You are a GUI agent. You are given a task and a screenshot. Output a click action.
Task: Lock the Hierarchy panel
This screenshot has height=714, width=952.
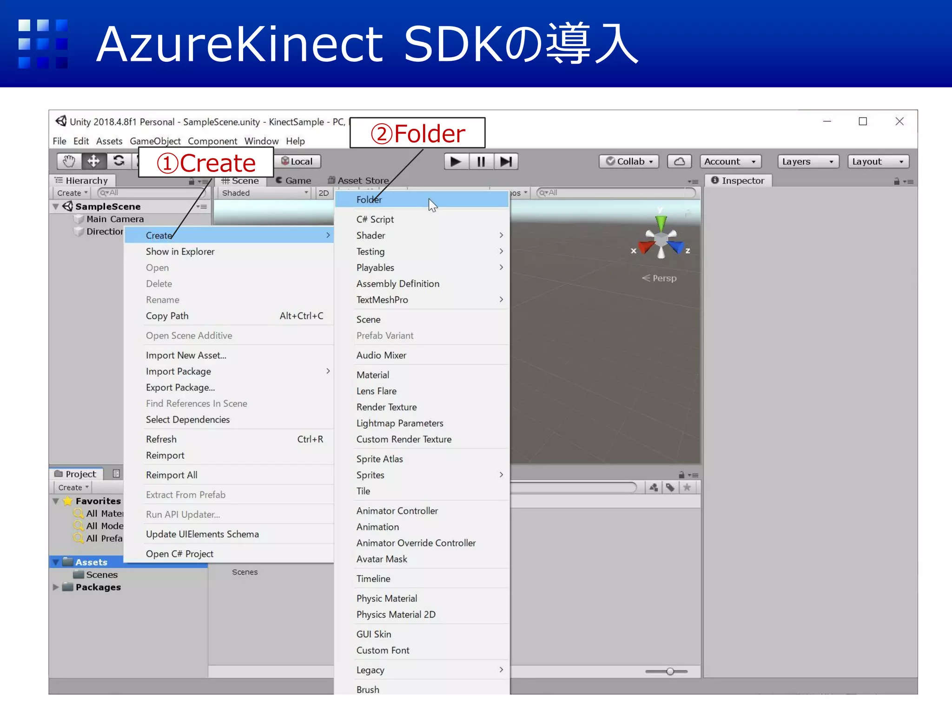(x=192, y=181)
